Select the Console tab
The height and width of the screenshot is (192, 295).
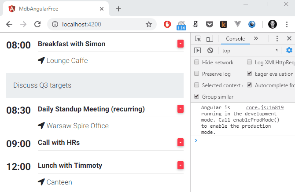click(x=235, y=39)
